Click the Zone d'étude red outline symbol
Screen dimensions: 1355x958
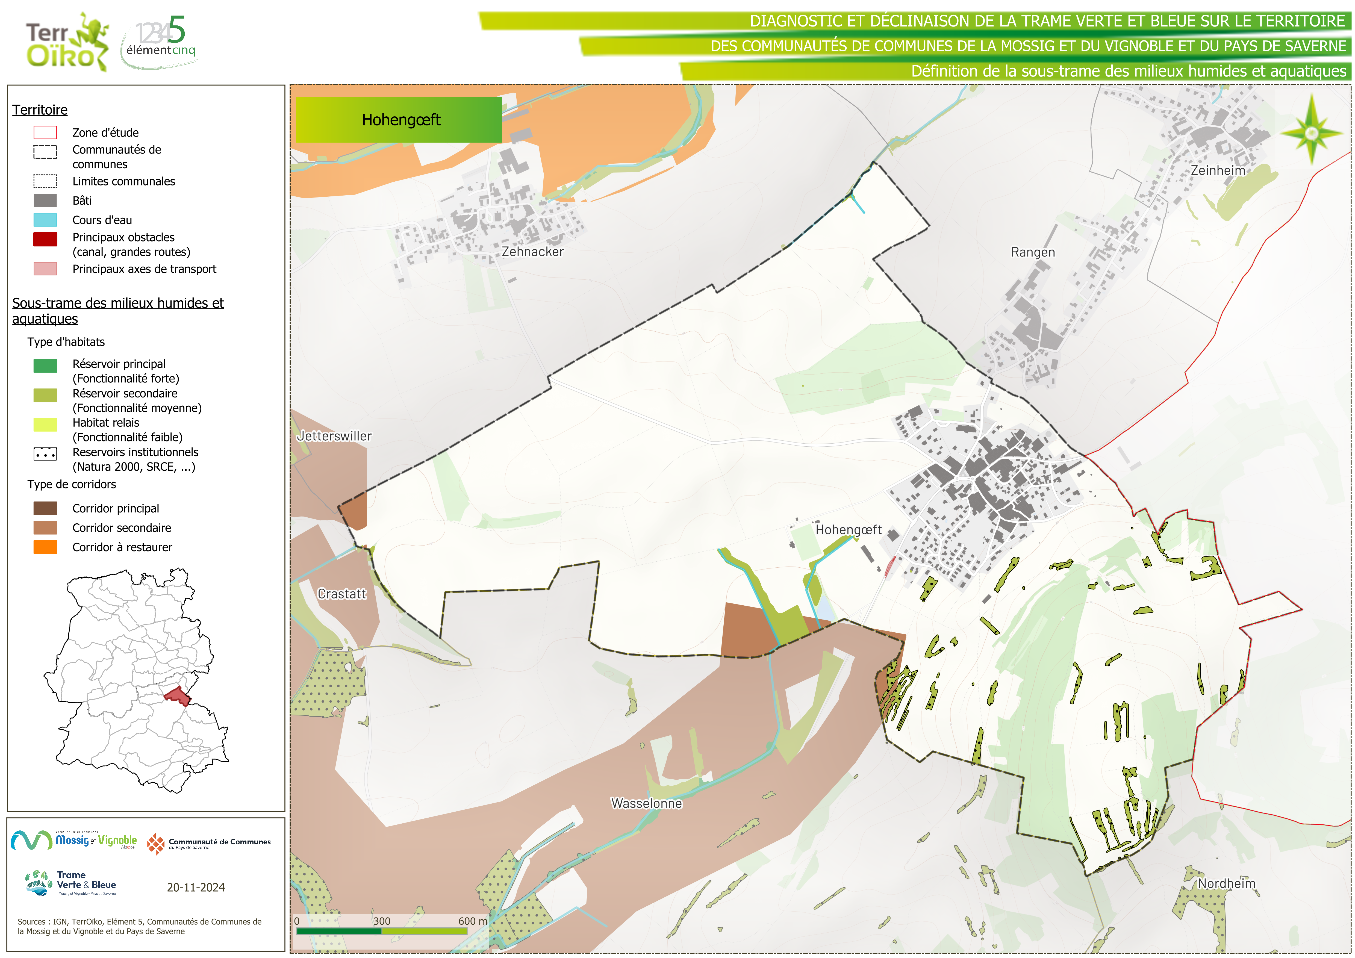tap(45, 132)
